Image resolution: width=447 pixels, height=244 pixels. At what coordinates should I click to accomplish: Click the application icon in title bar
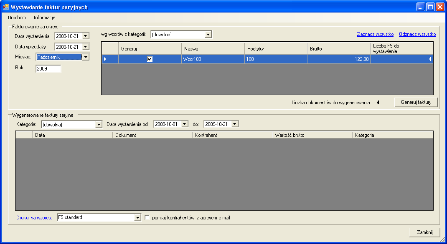coord(5,7)
